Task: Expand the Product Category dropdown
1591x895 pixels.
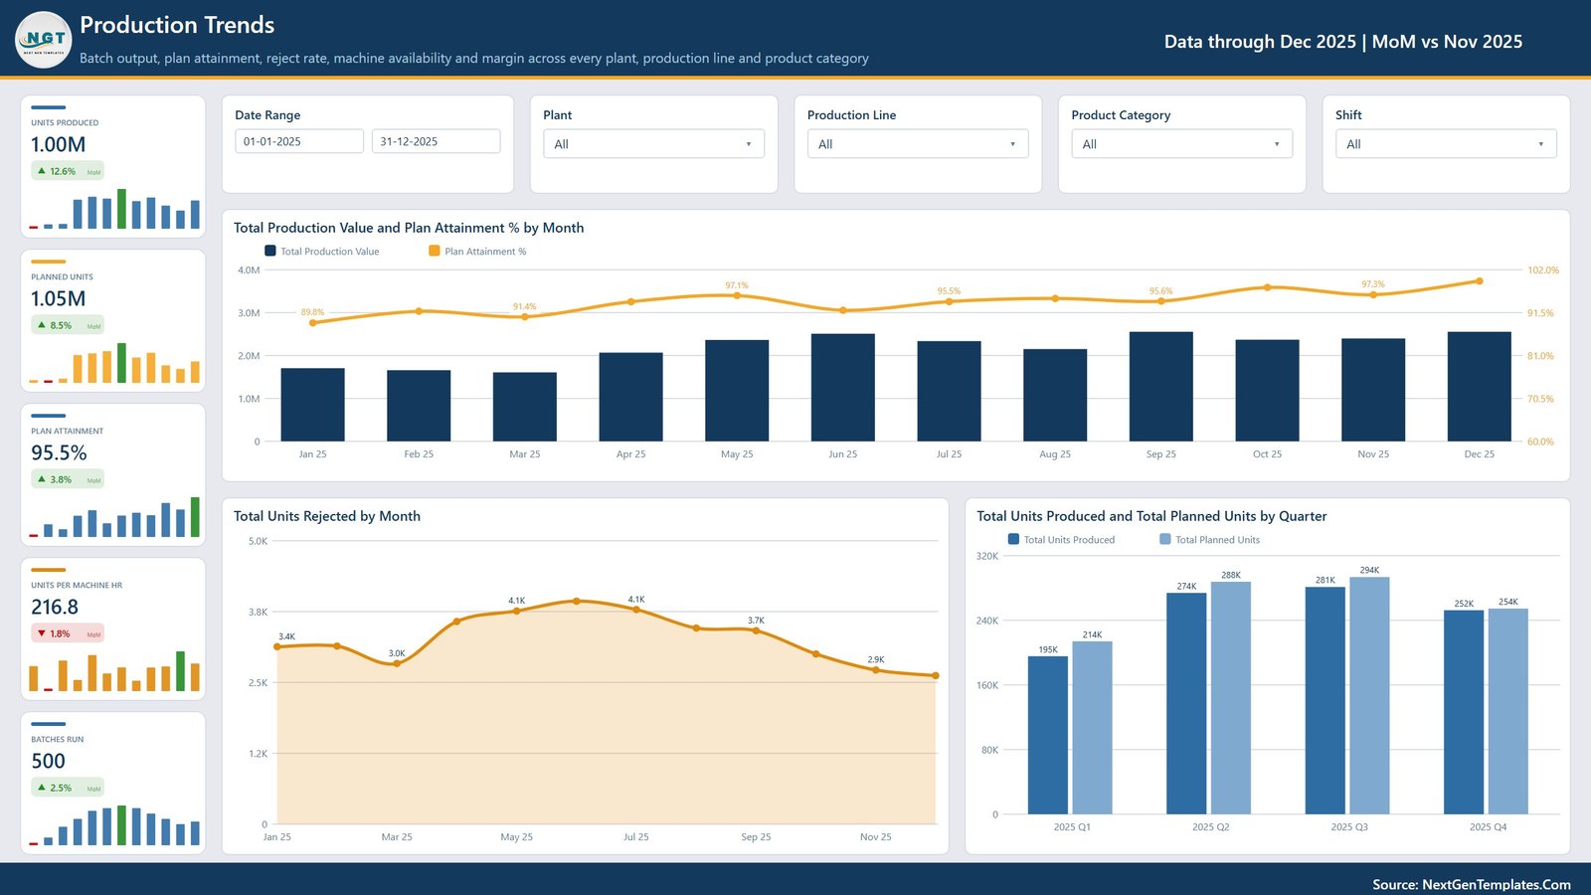Action: (1181, 144)
